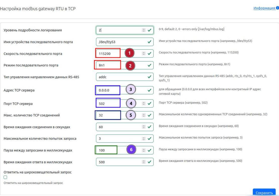Click spinner arrows on connection timeout field
Screen dimensions: 279x196
point(144,127)
